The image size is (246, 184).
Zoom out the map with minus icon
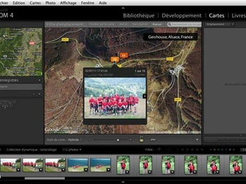pyautogui.click(x=90, y=140)
